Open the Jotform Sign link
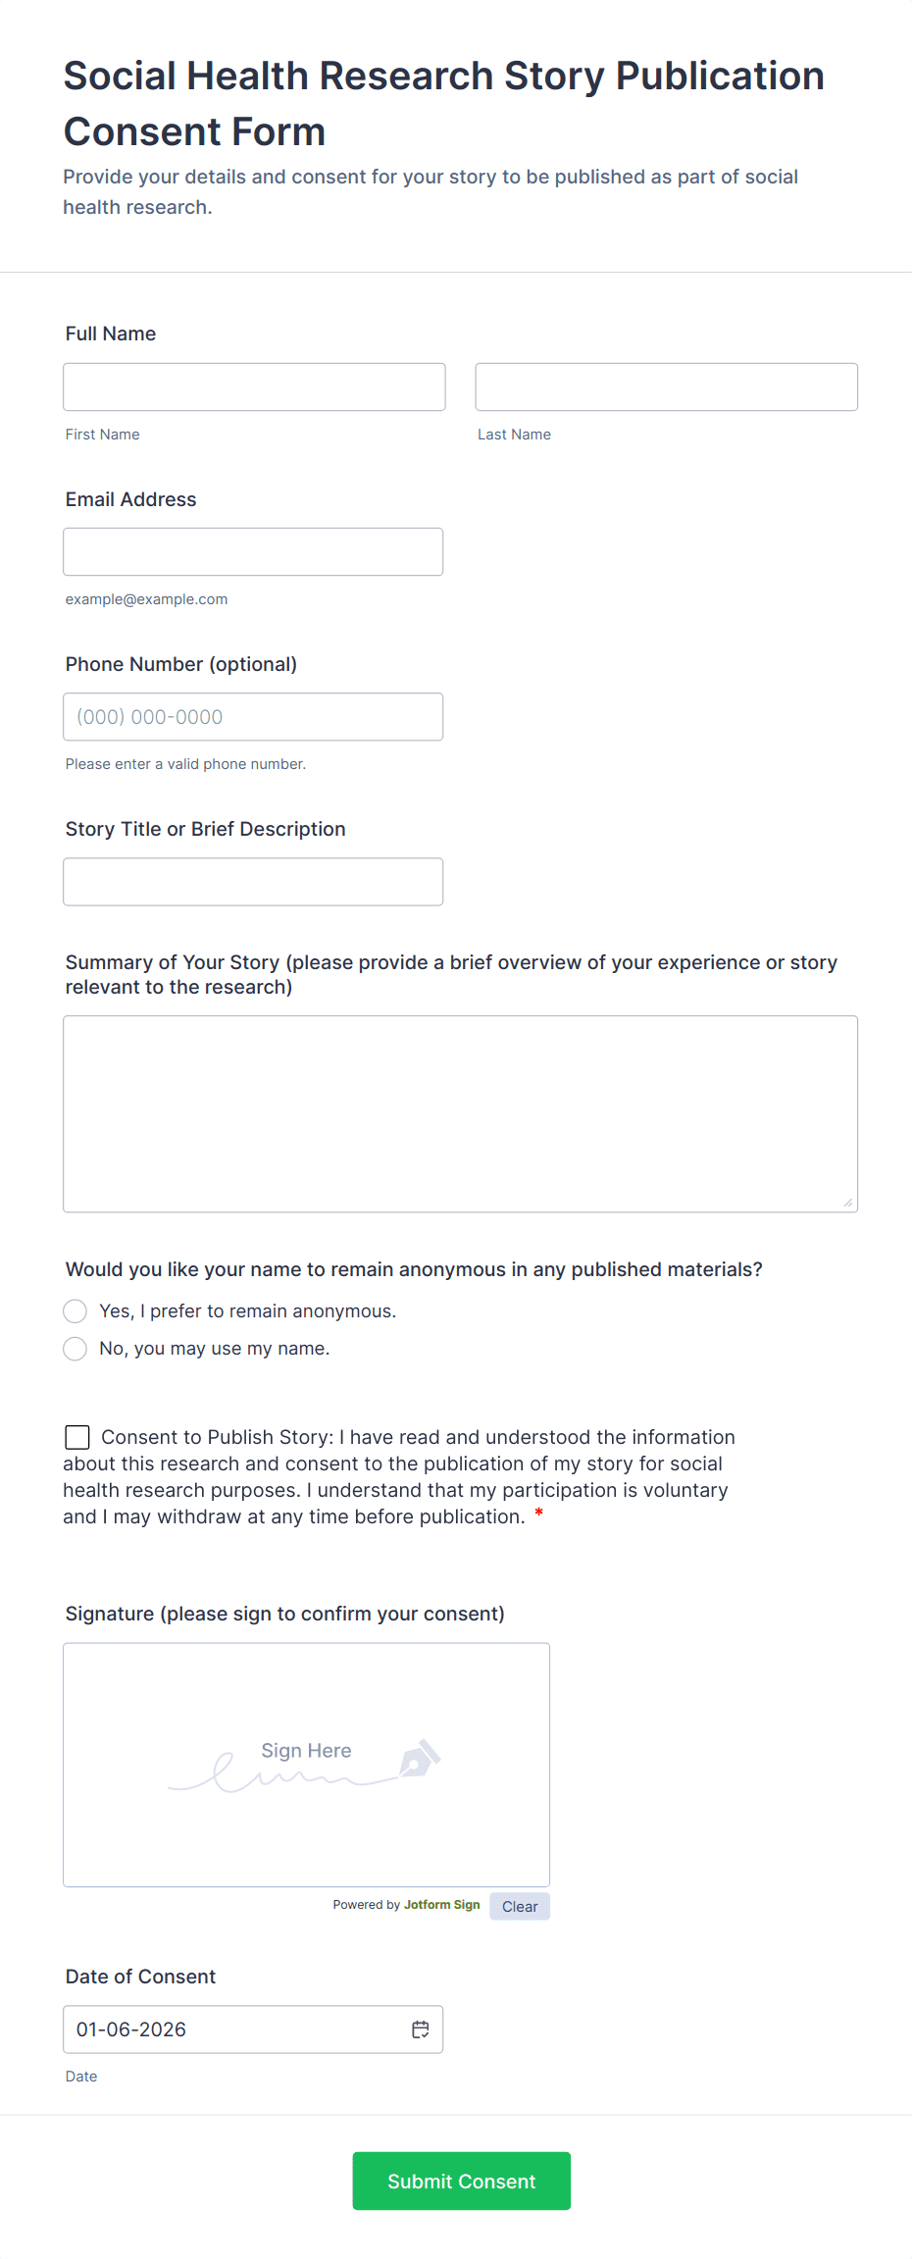The height and width of the screenshot is (2259, 912). point(441,1905)
